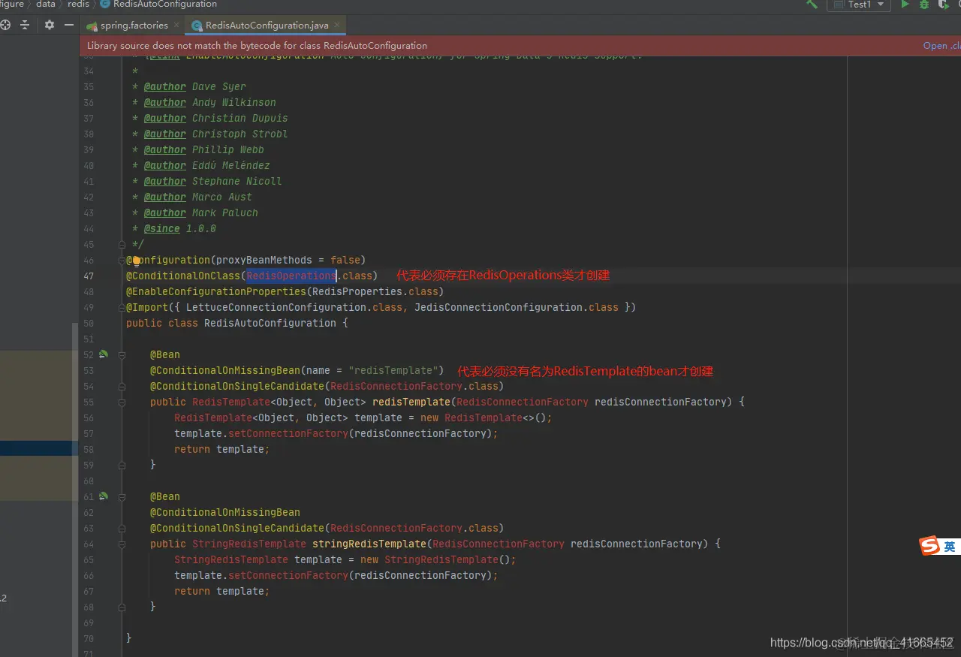Run with coverage shield icon
Screen dimensions: 961x657
pos(942,4)
